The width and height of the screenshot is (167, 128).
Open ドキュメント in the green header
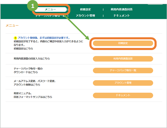tap(122, 16)
